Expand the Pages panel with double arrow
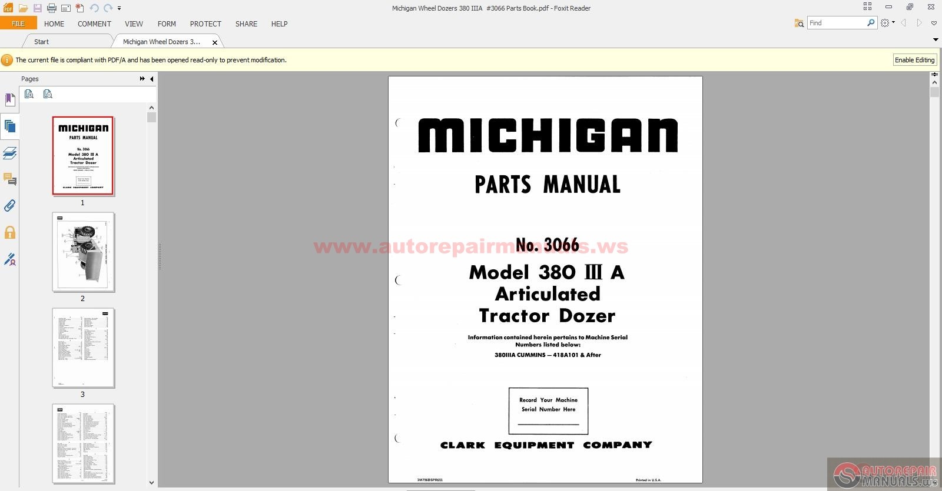This screenshot has height=491, width=942. [142, 79]
